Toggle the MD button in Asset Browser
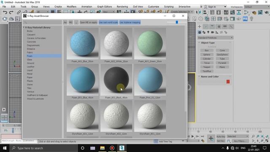The width and height of the screenshot is (270, 152). coord(70,22)
